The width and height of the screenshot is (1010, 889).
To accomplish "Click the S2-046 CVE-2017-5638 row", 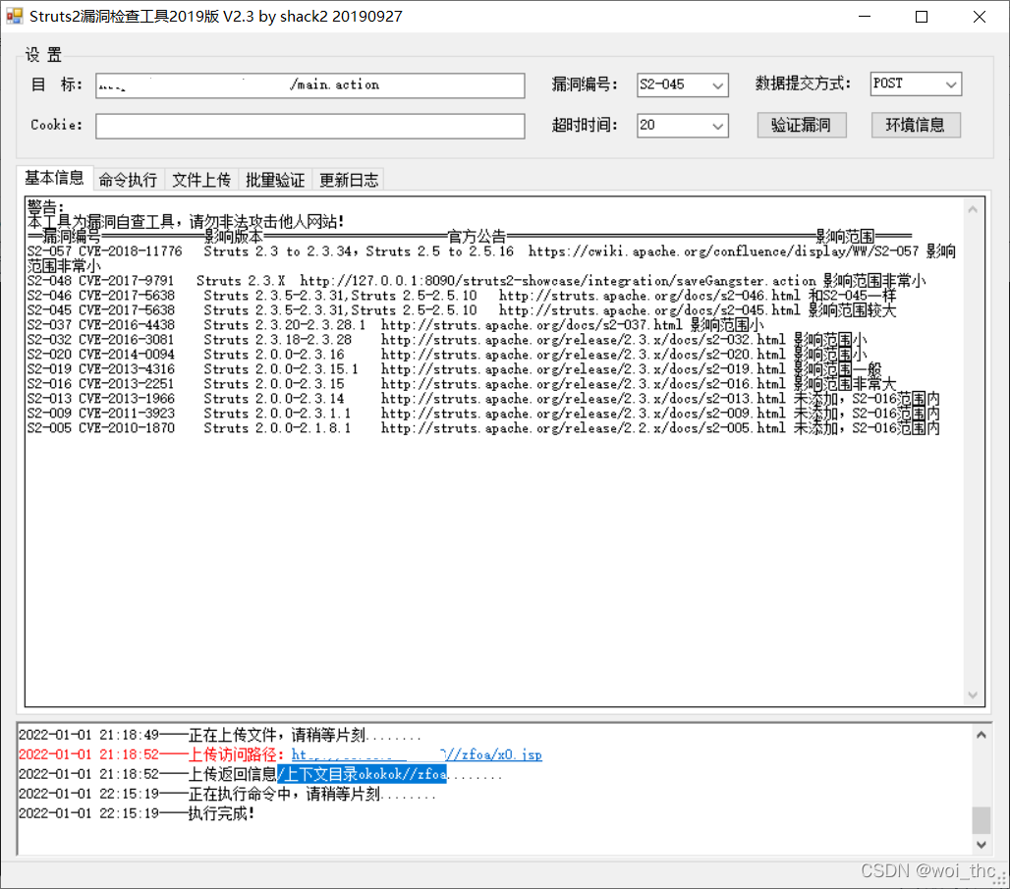I will (461, 296).
